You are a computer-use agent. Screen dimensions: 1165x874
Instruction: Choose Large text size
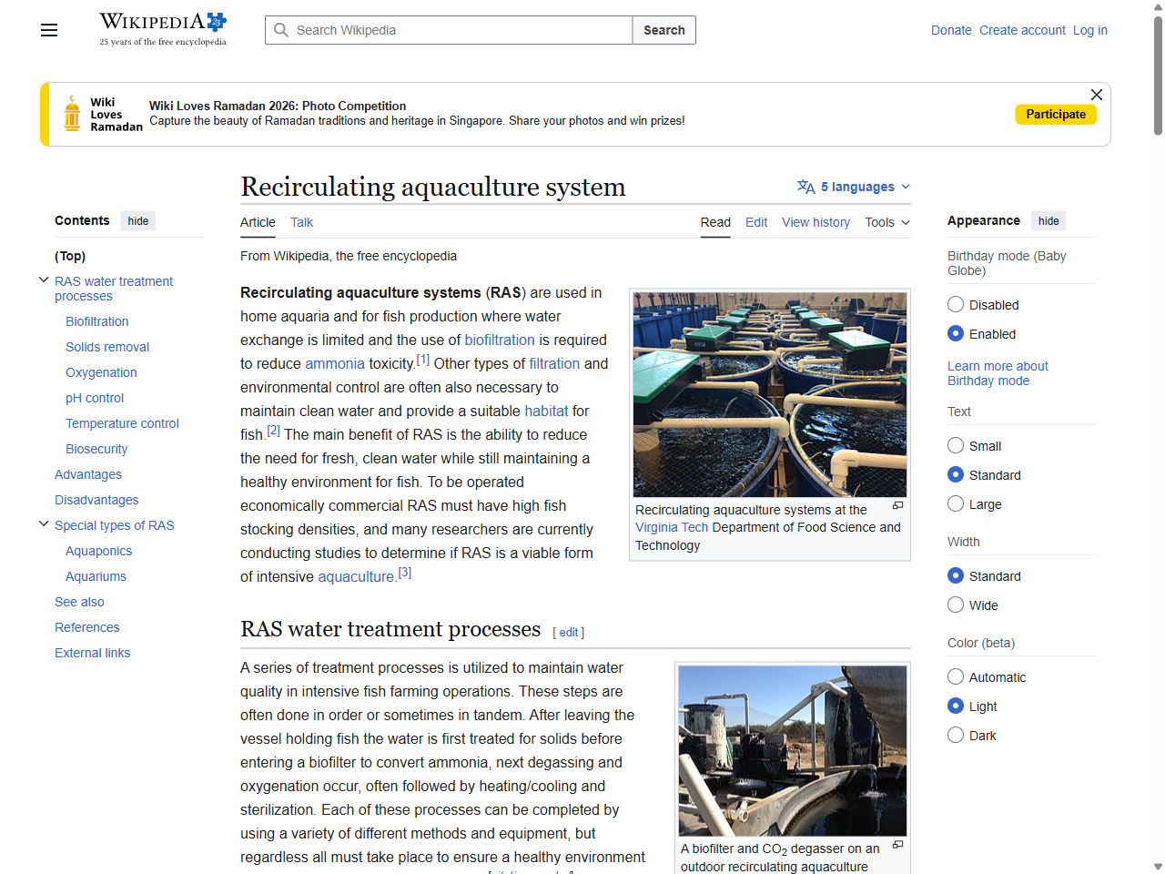tap(956, 503)
